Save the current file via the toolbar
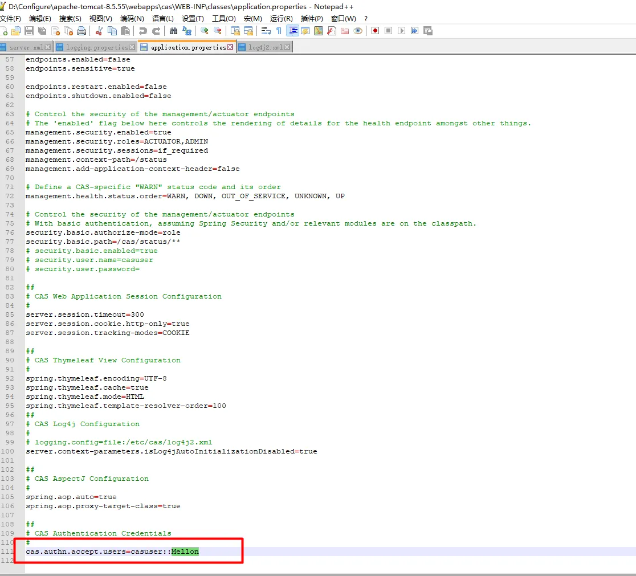Image resolution: width=636 pixels, height=576 pixels. pos(29,31)
